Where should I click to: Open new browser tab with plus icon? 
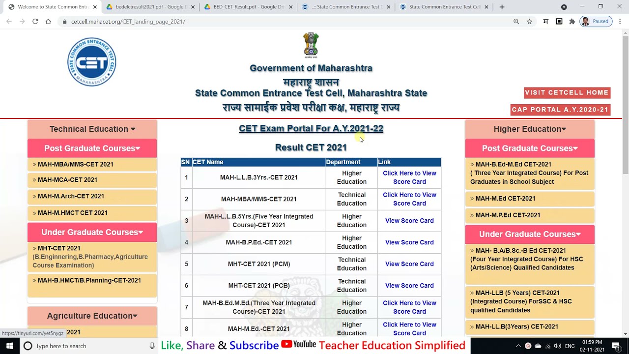[502, 7]
